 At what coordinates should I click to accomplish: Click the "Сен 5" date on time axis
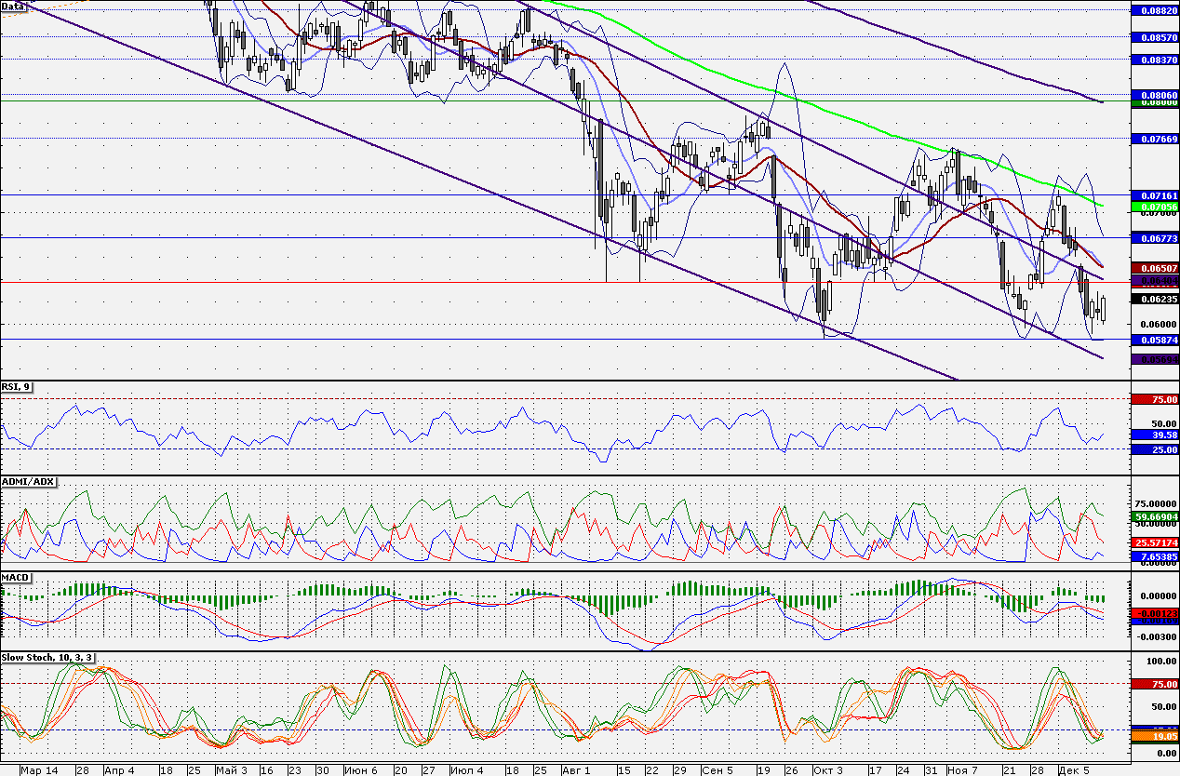click(x=717, y=770)
